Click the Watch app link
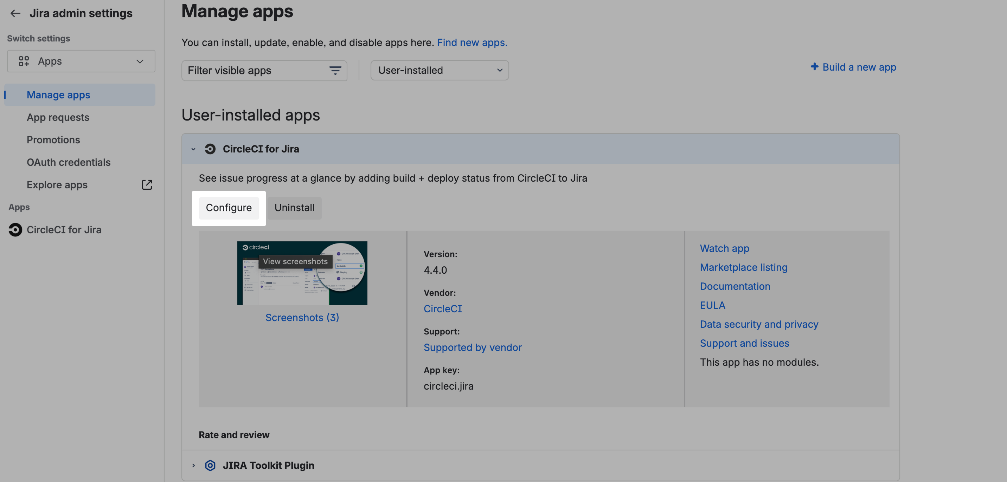The width and height of the screenshot is (1007, 482). click(724, 248)
